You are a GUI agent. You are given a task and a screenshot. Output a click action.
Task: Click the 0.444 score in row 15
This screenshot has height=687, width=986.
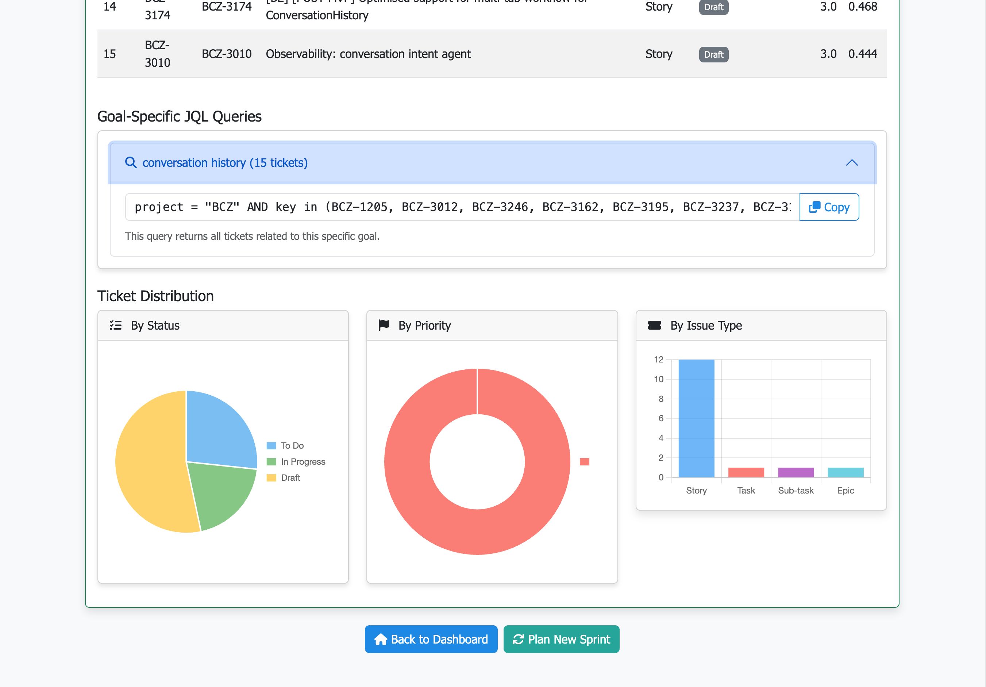(x=863, y=54)
